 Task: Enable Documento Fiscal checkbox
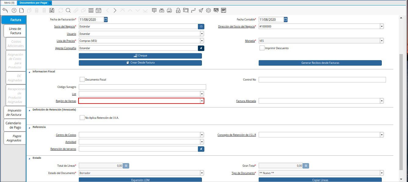click(x=82, y=79)
